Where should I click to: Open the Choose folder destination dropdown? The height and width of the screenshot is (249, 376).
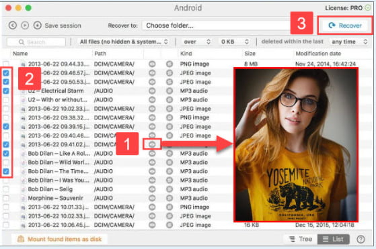click(216, 26)
